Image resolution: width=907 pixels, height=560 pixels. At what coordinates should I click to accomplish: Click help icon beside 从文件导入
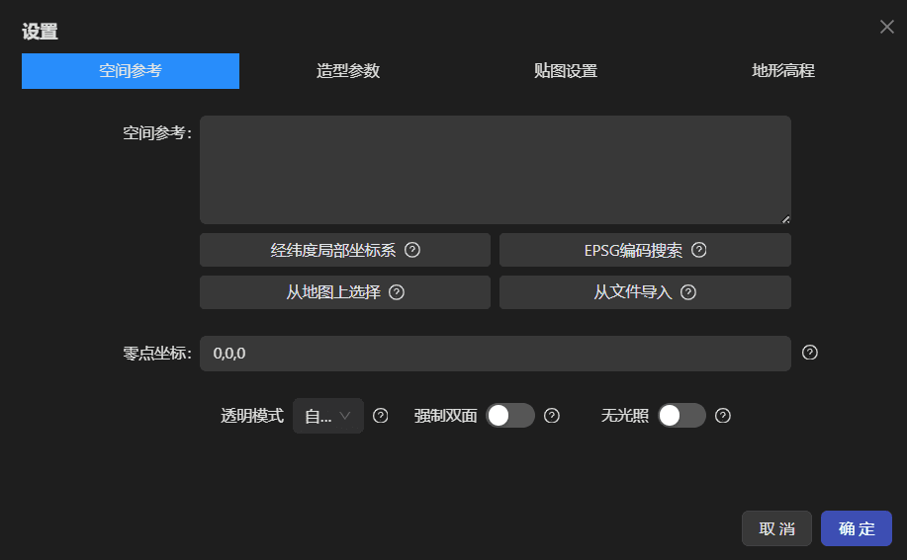point(688,292)
